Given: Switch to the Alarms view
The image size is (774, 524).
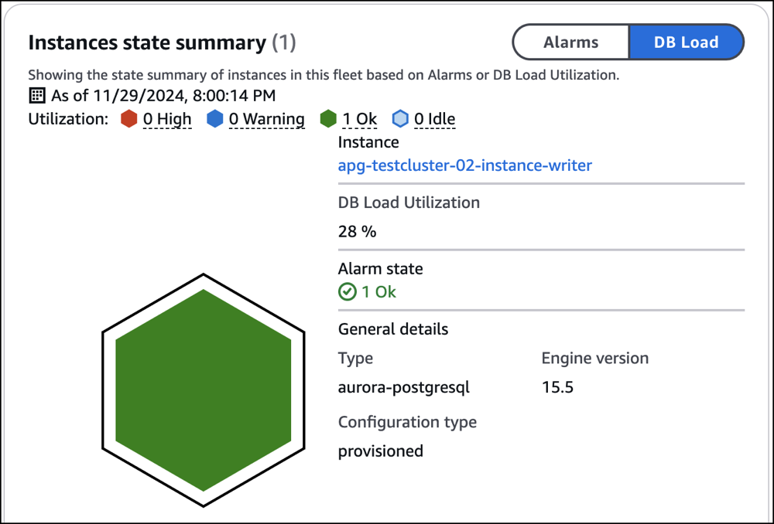Looking at the screenshot, I should point(570,42).
